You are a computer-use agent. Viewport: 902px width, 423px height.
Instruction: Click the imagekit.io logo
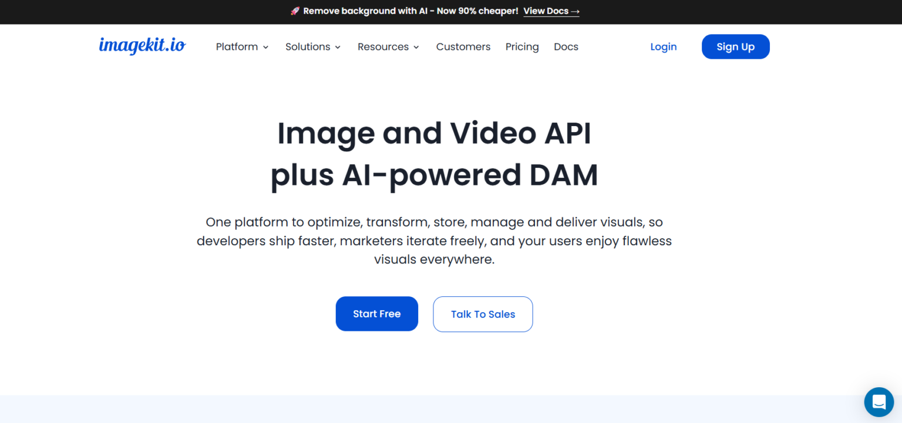coord(142,46)
